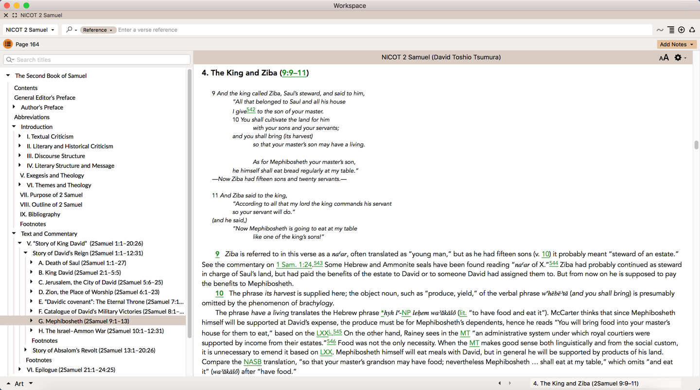Open footnote 546 link
The image size is (700, 390).
332,341
